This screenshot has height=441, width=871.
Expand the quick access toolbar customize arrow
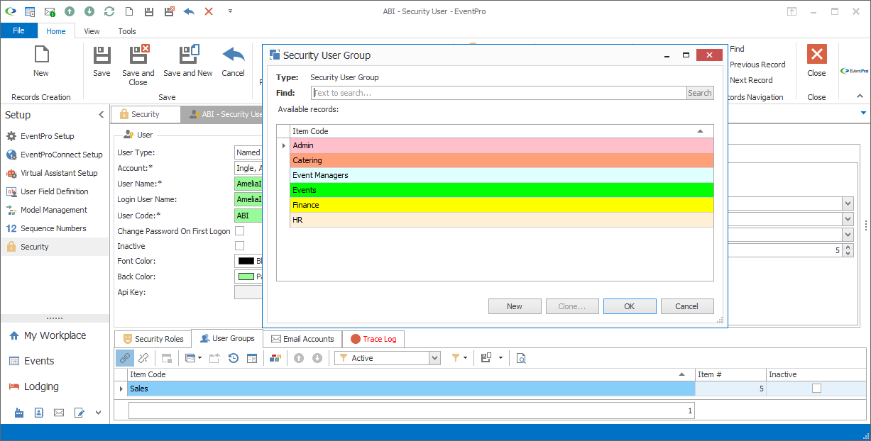click(230, 11)
